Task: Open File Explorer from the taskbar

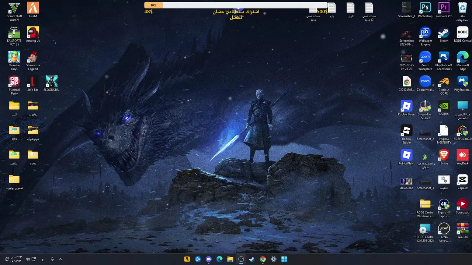Action: (230, 259)
